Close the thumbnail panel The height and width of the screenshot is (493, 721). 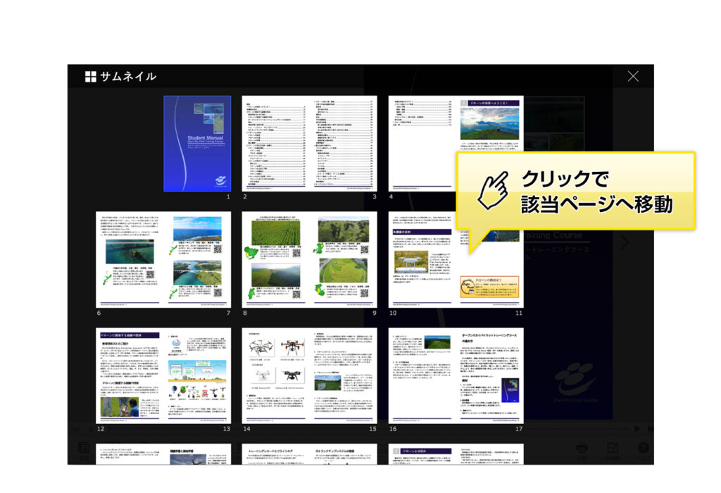point(633,75)
